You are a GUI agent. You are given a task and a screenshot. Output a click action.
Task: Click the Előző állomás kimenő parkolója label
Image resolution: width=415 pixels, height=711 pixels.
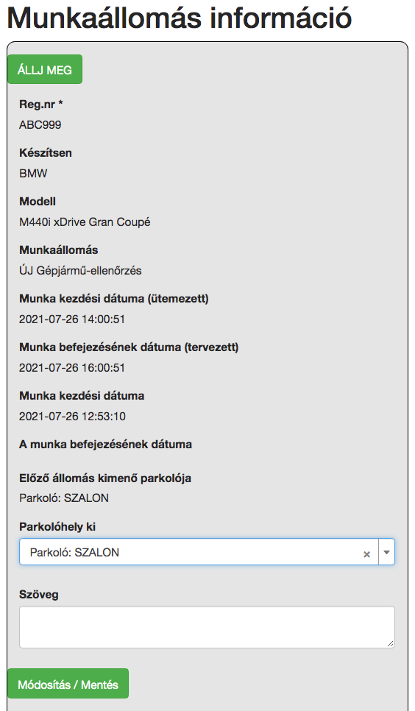105,478
